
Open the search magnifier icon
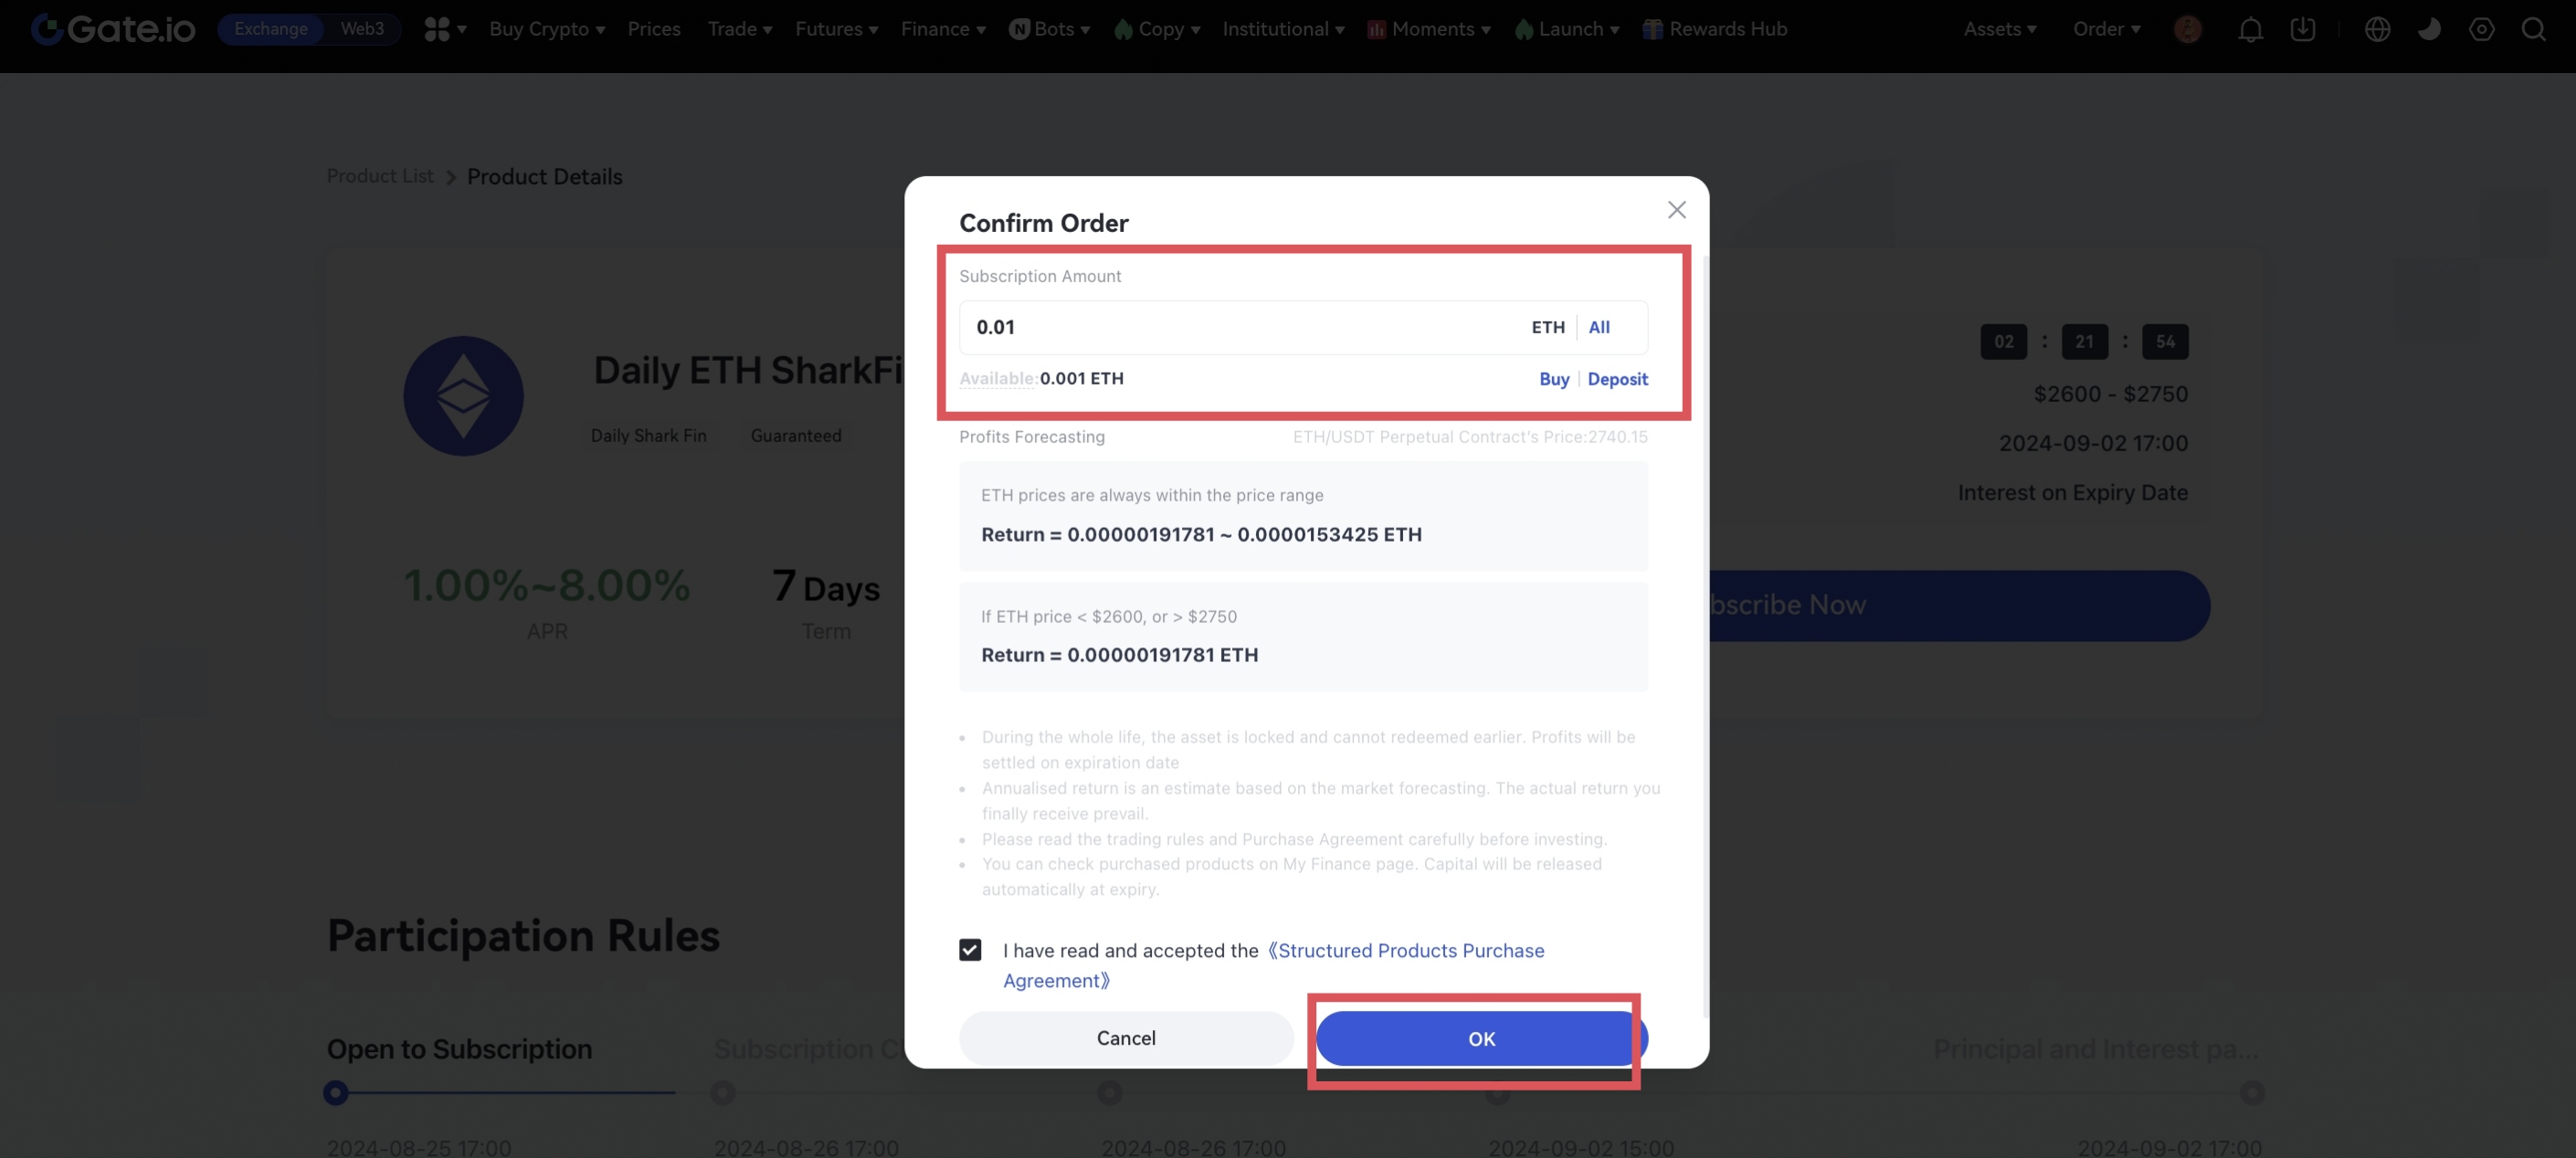pos(2533,30)
